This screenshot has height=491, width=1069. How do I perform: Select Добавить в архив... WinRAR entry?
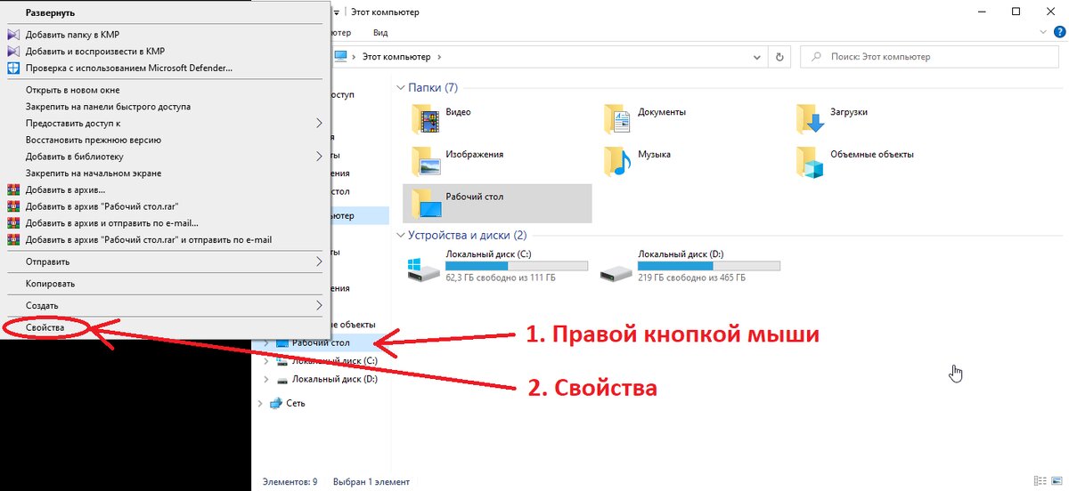point(65,189)
